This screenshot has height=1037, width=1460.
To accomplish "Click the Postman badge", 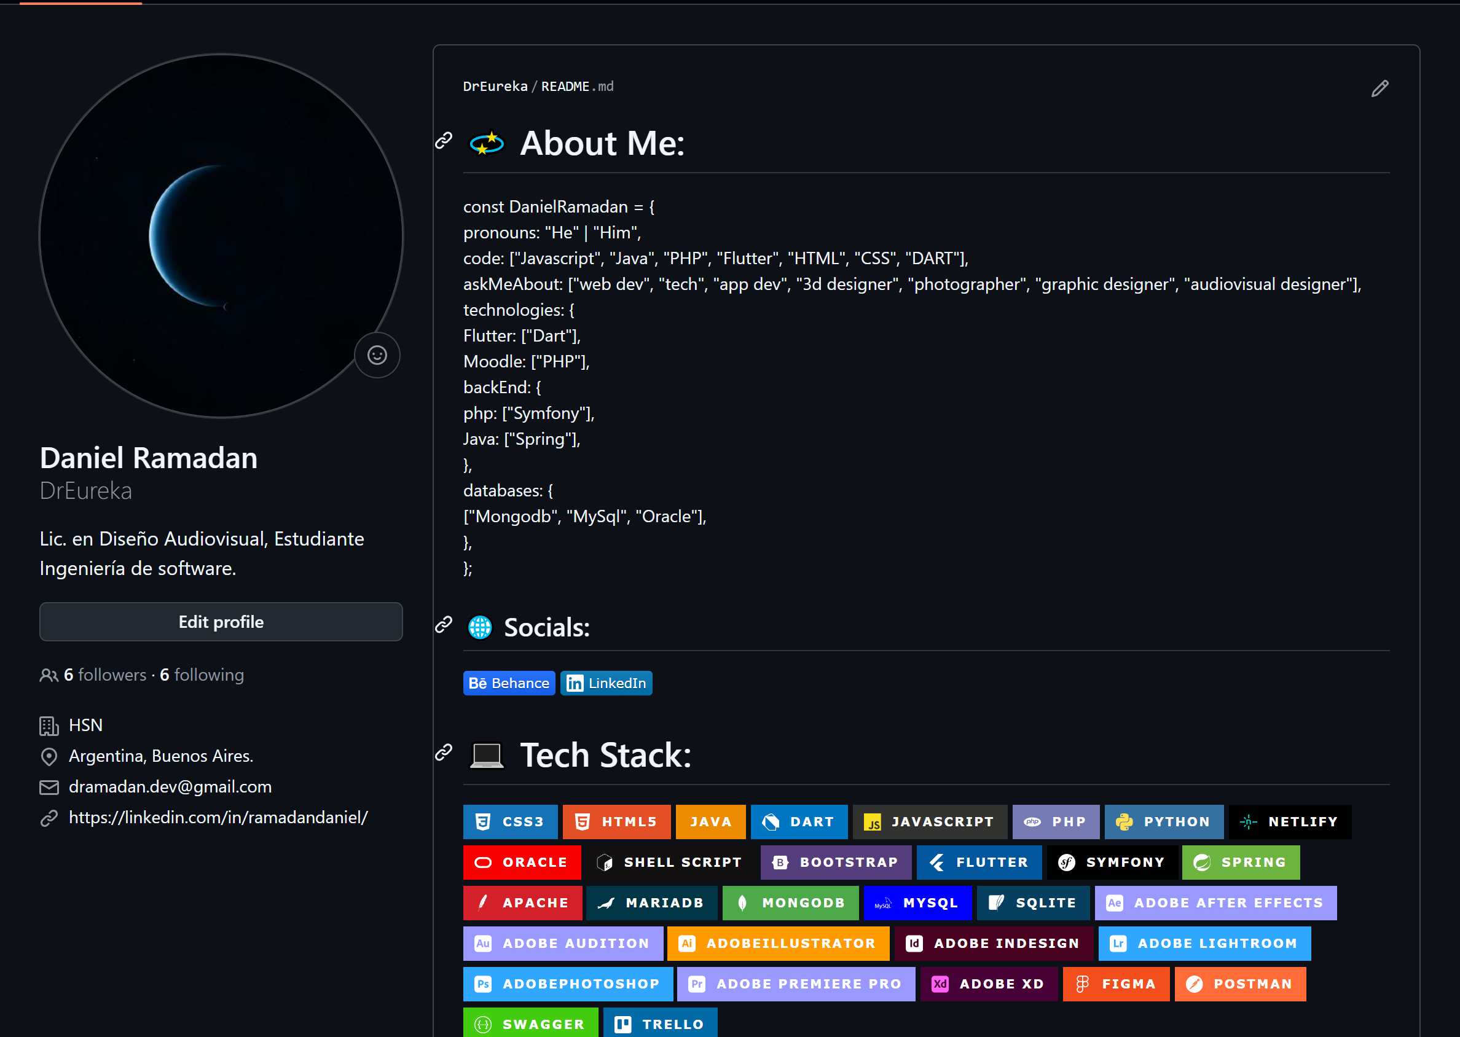I will click(1239, 984).
